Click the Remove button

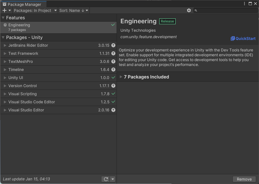click(x=244, y=179)
